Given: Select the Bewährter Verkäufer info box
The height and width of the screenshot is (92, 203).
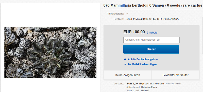Looking at the screenshot, I should click(175, 75).
